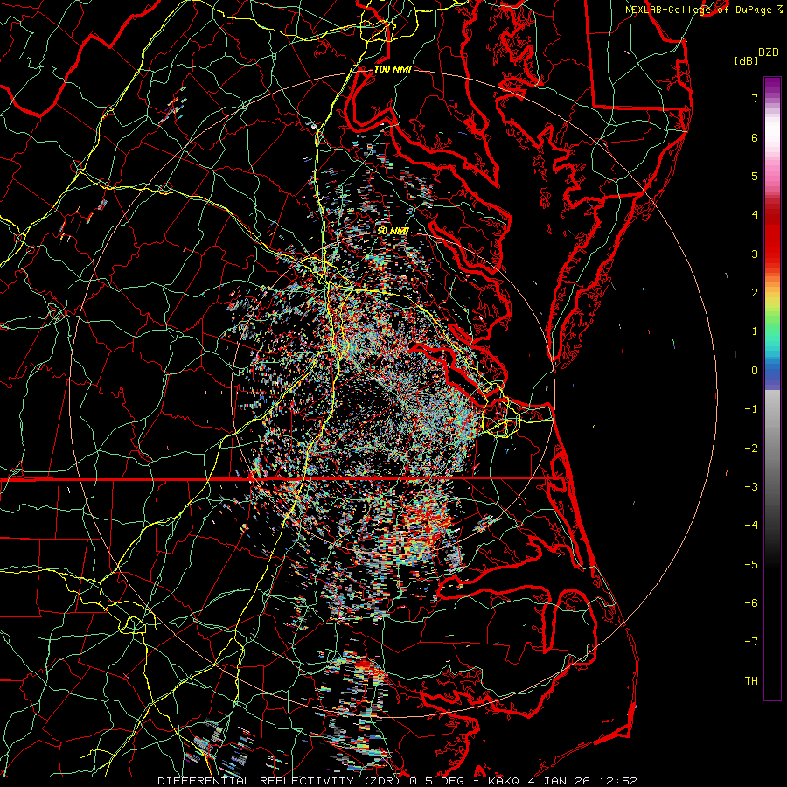Select the 50 NMI range ring label
The width and height of the screenshot is (787, 787).
(x=393, y=232)
